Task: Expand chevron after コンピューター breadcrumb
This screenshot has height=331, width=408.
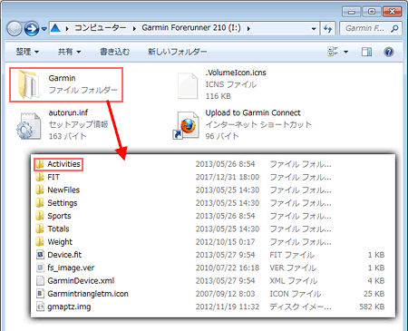Action: pyautogui.click(x=134, y=28)
